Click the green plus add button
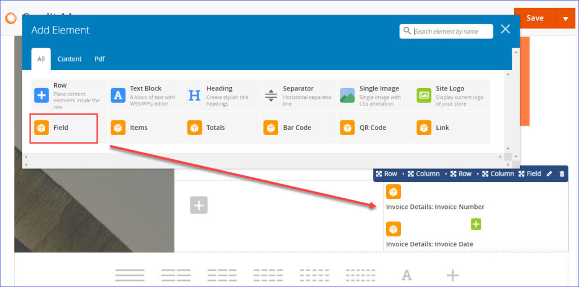This screenshot has height=287, width=579. pyautogui.click(x=476, y=224)
